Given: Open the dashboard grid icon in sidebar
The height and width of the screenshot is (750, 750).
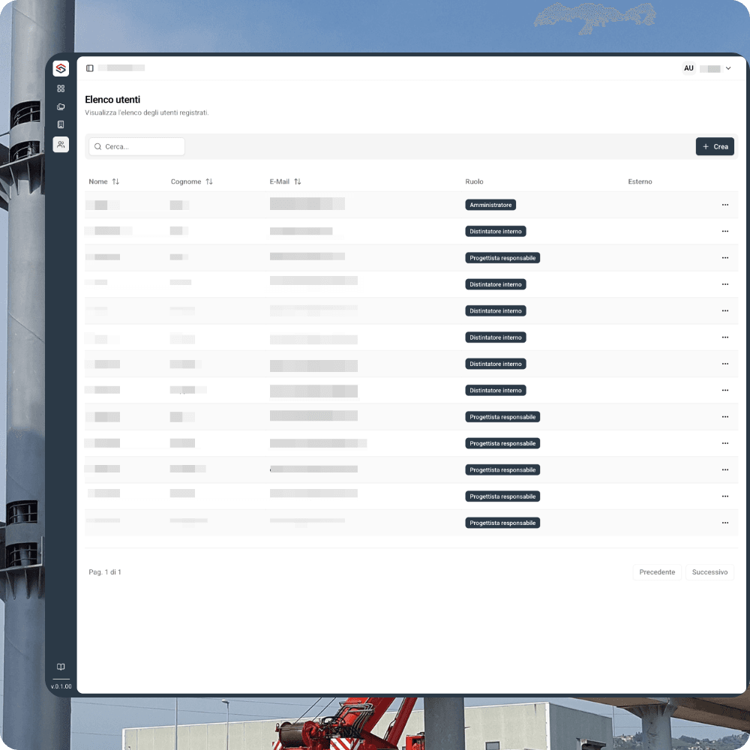Looking at the screenshot, I should coord(61,88).
